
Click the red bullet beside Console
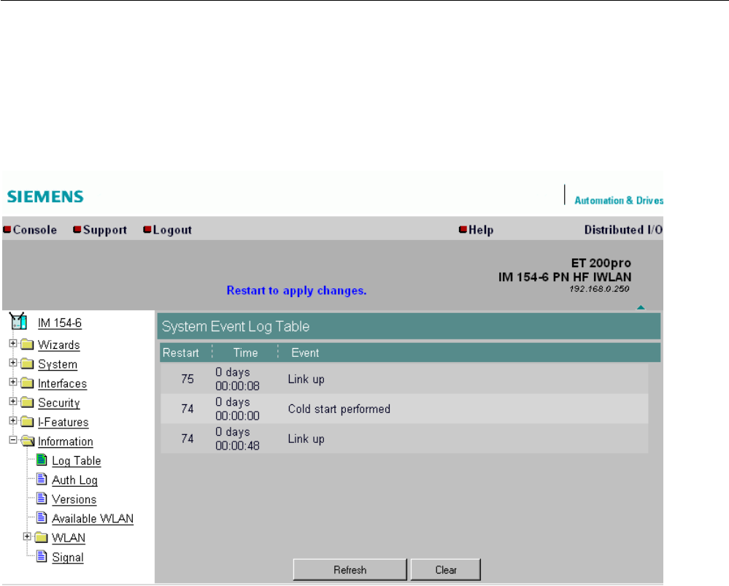[7, 229]
